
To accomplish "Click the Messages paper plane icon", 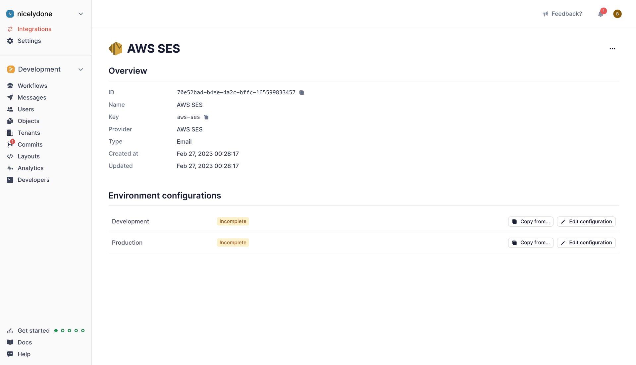I will tap(10, 97).
